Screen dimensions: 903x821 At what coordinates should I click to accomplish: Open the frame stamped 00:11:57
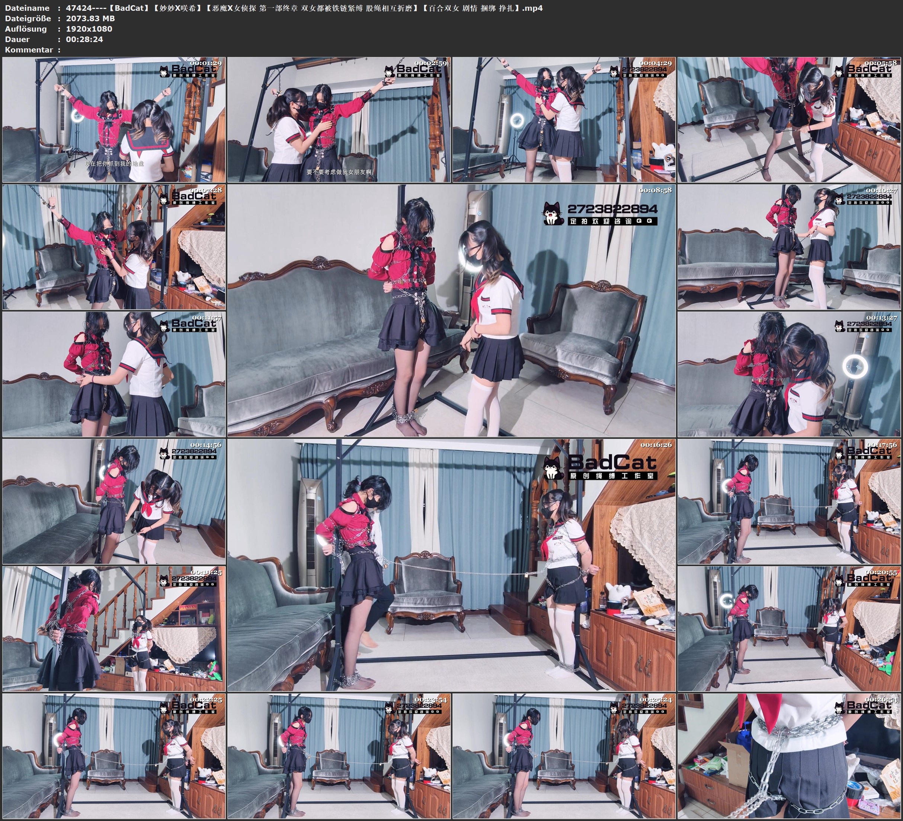(114, 374)
